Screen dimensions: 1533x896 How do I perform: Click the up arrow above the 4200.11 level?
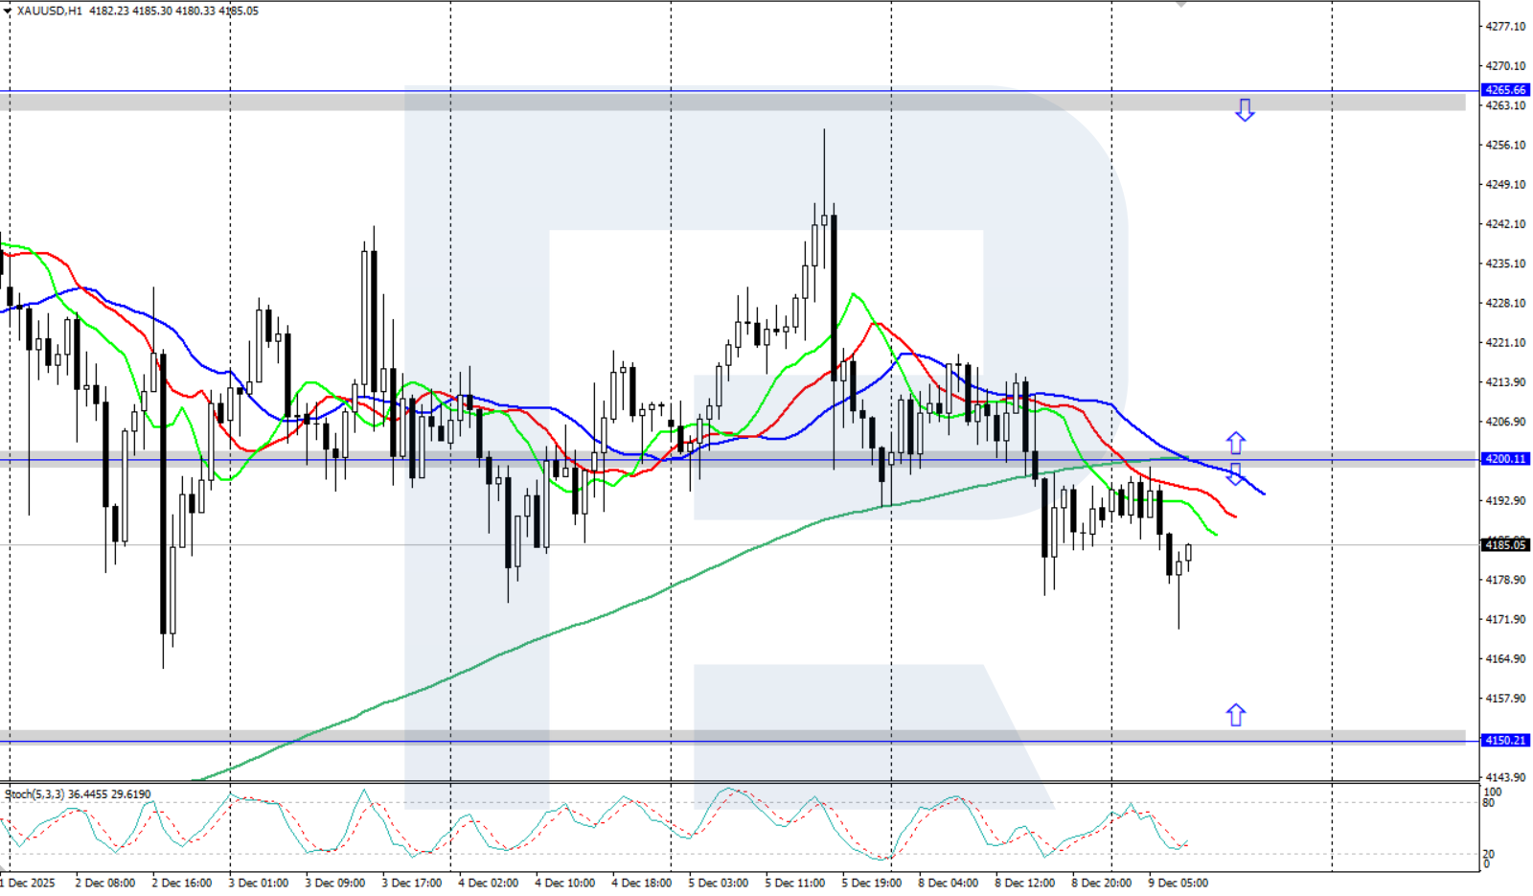tap(1235, 443)
